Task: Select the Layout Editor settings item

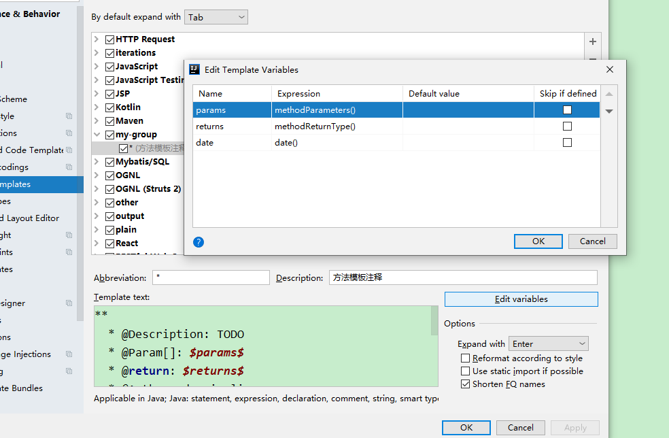Action: click(x=30, y=218)
